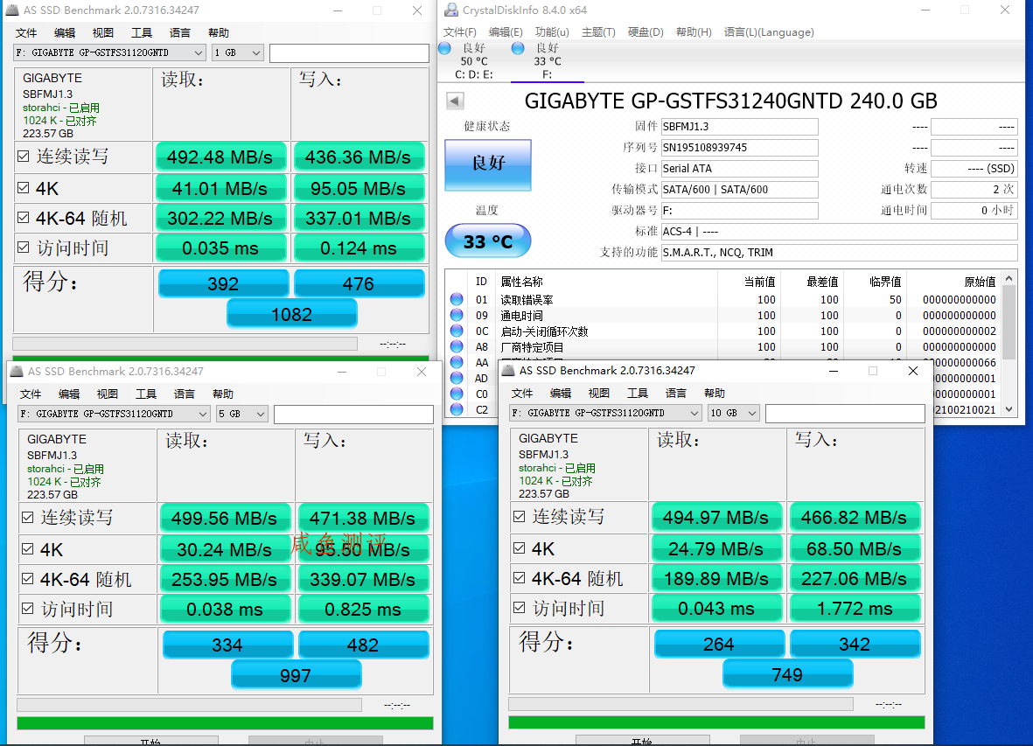Click the CrystalDiskInfo title bar app icon
1033x746 pixels.
451,10
